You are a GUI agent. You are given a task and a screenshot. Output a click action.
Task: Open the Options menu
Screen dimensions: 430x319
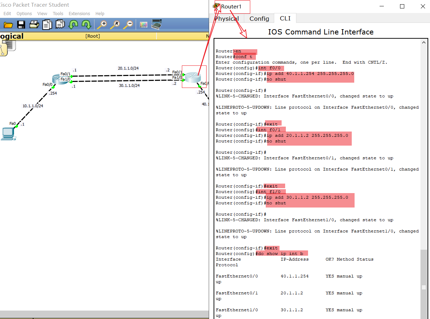tap(24, 13)
